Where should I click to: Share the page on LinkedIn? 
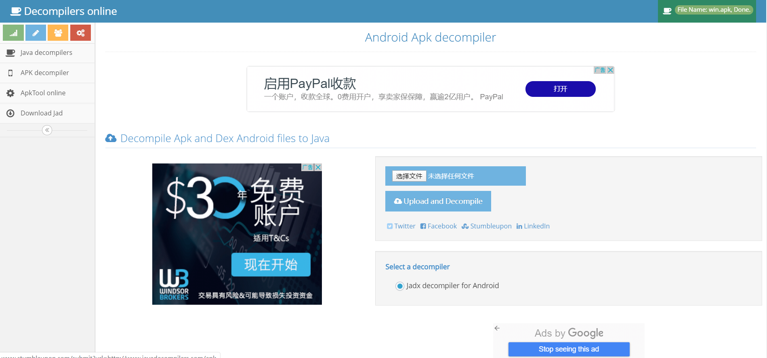pos(533,226)
